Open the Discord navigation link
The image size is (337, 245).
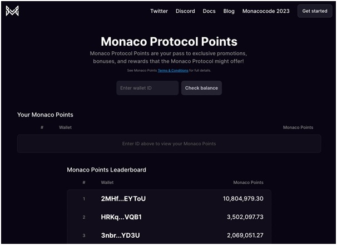point(185,11)
